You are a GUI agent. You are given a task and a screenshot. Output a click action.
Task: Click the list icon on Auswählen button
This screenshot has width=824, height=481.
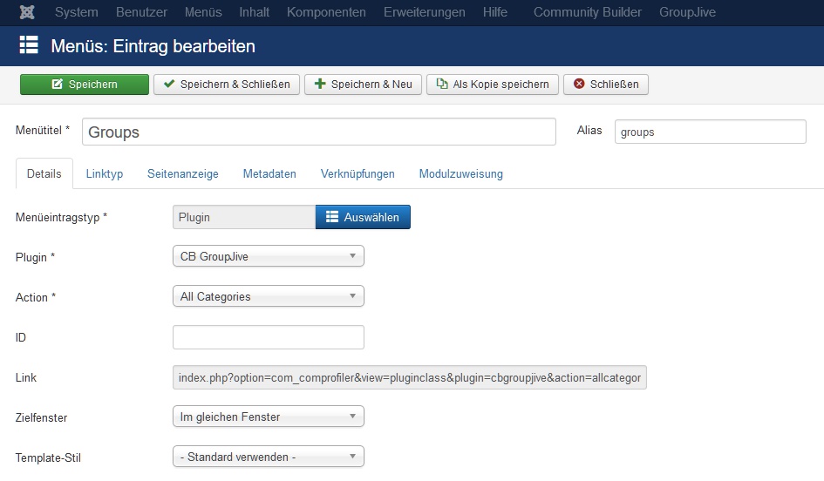pos(331,217)
